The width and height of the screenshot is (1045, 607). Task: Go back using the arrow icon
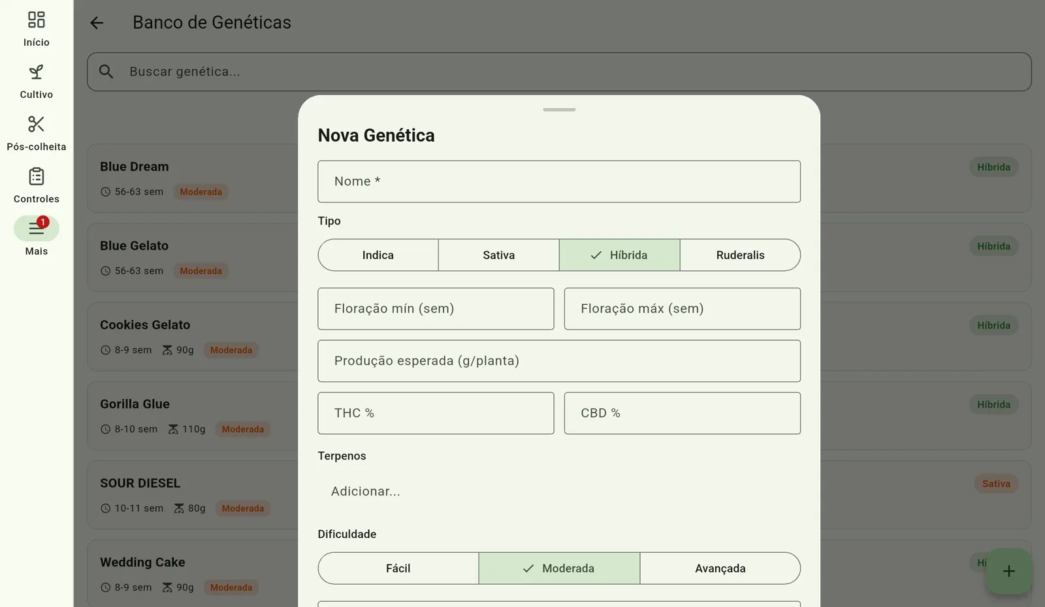97,23
